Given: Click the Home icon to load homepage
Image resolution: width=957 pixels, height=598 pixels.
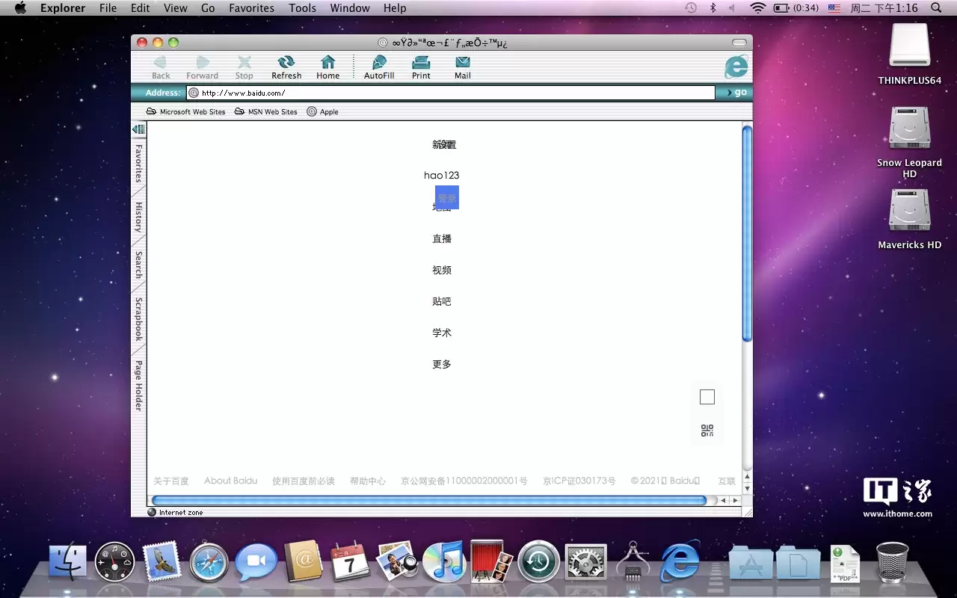Looking at the screenshot, I should click(x=327, y=66).
